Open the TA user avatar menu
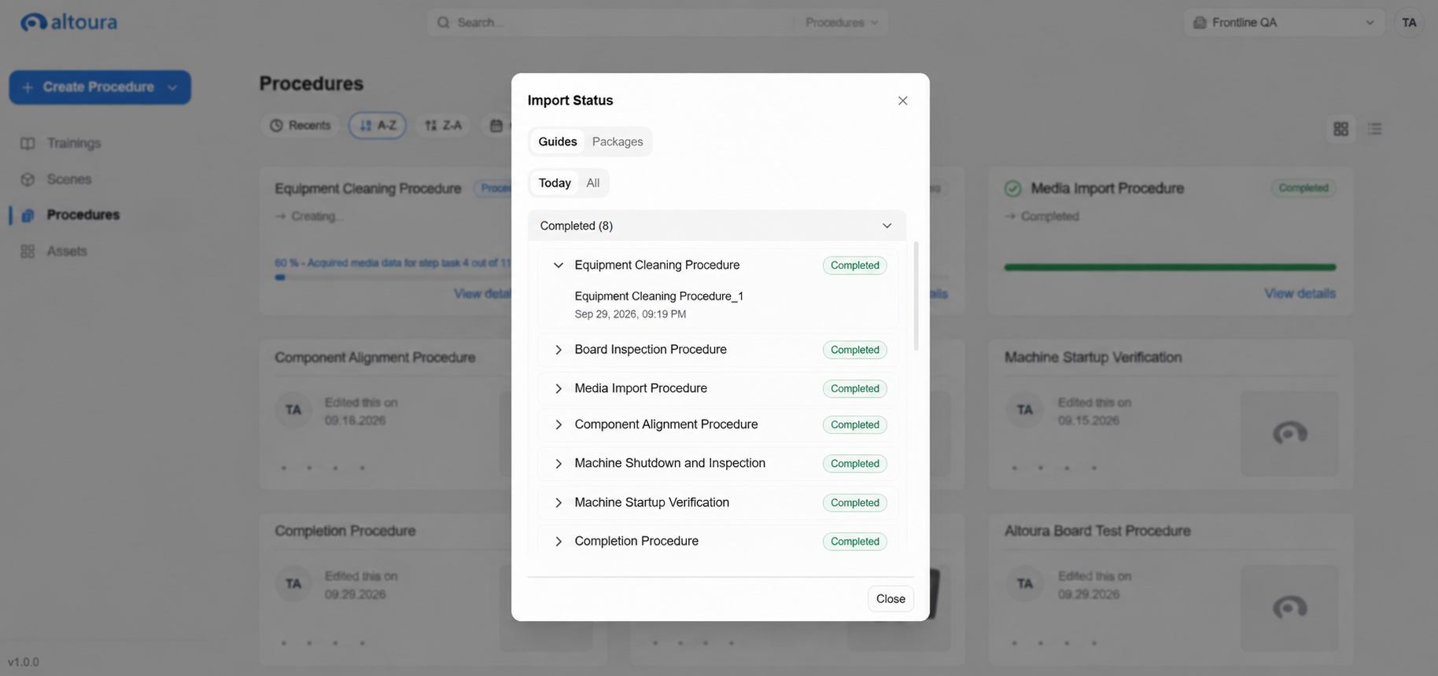Screen dimensions: 1438x676 click(1409, 23)
